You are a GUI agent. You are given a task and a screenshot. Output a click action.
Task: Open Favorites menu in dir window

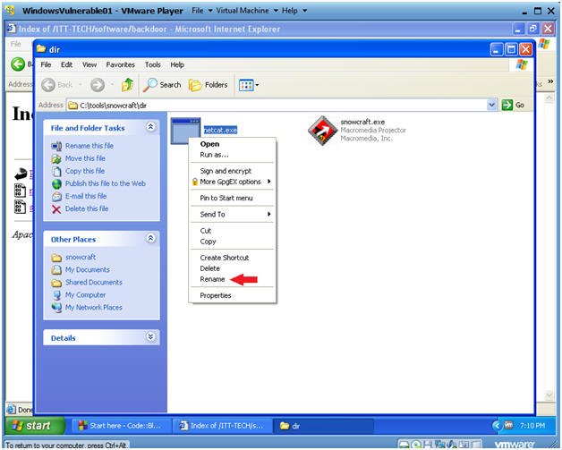point(121,64)
